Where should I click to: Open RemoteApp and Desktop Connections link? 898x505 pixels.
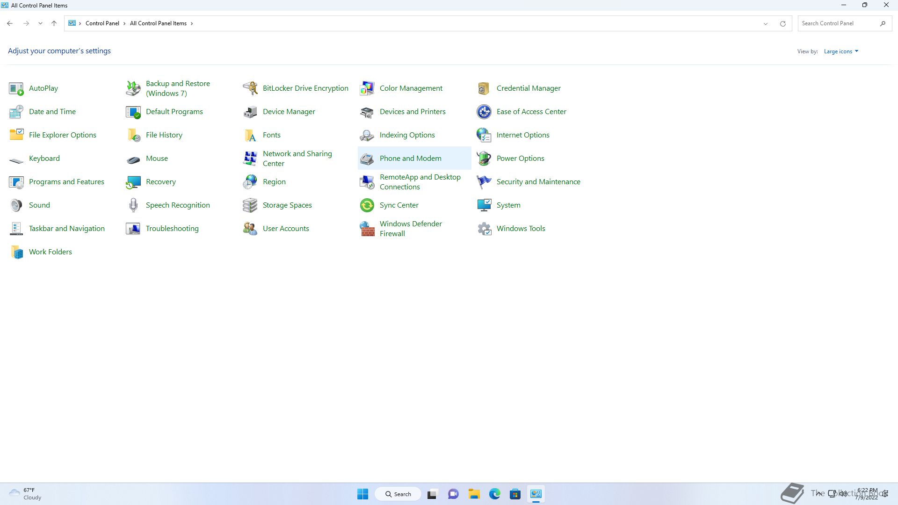coord(420,182)
